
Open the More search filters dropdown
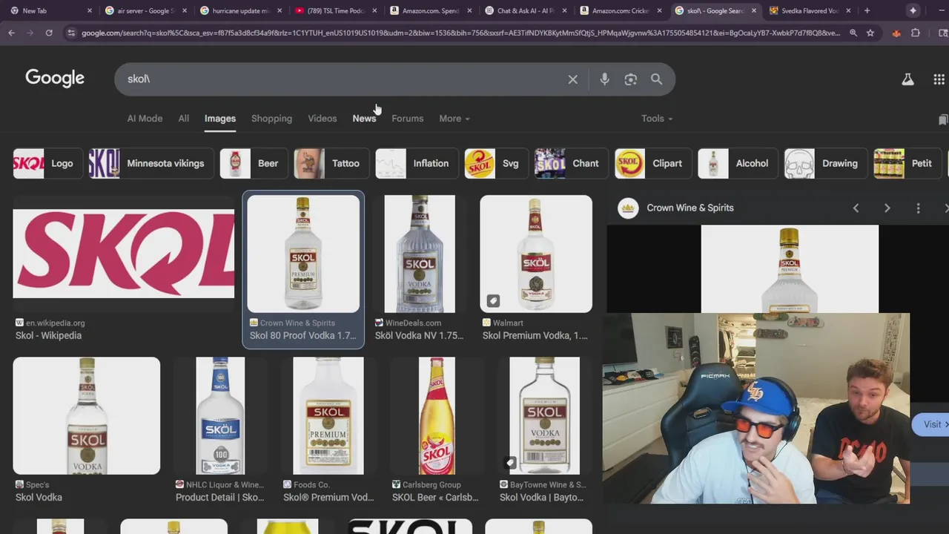pos(454,119)
